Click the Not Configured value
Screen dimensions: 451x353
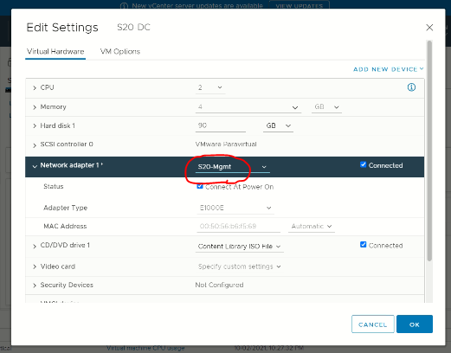[x=219, y=285]
